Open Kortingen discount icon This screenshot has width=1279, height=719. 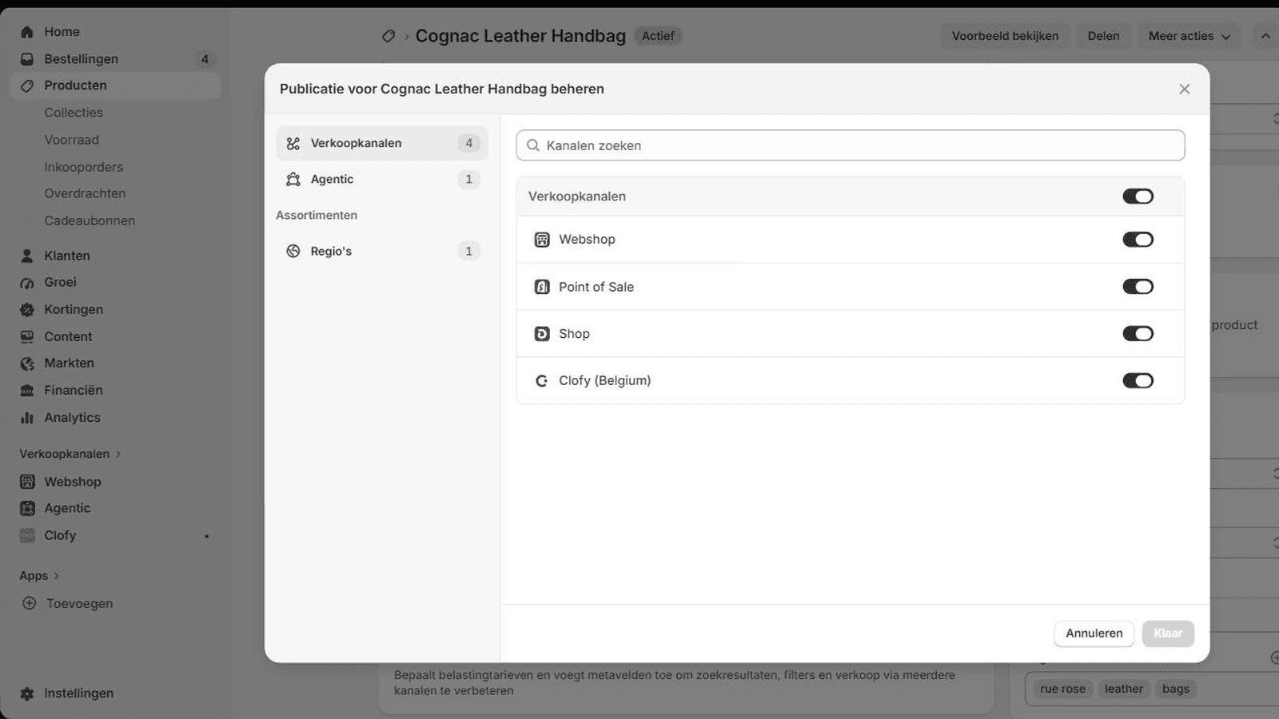pos(27,309)
